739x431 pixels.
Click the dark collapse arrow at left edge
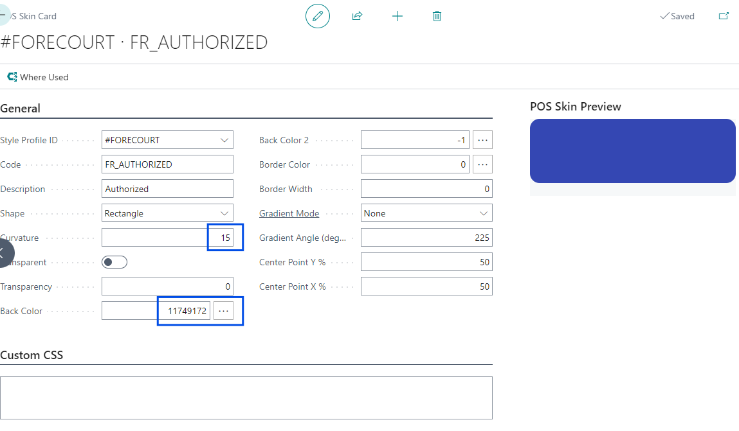(5, 253)
